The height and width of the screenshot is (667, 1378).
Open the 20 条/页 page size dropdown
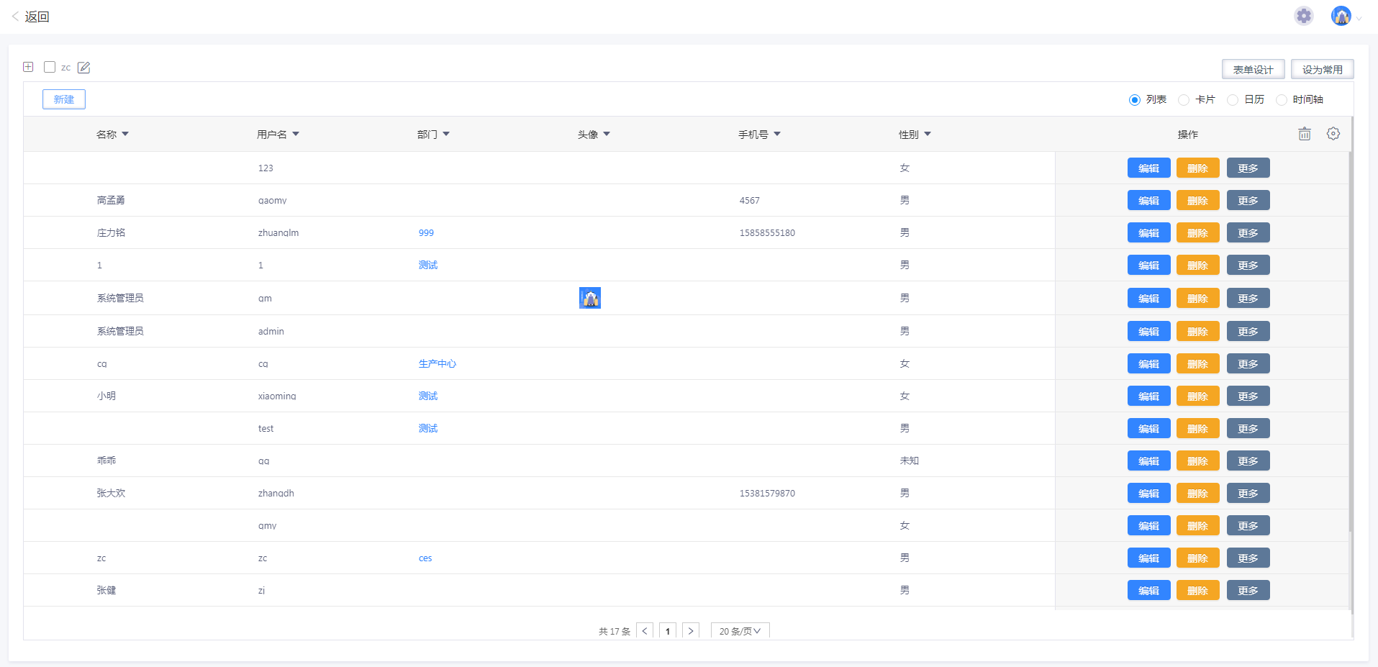point(740,630)
